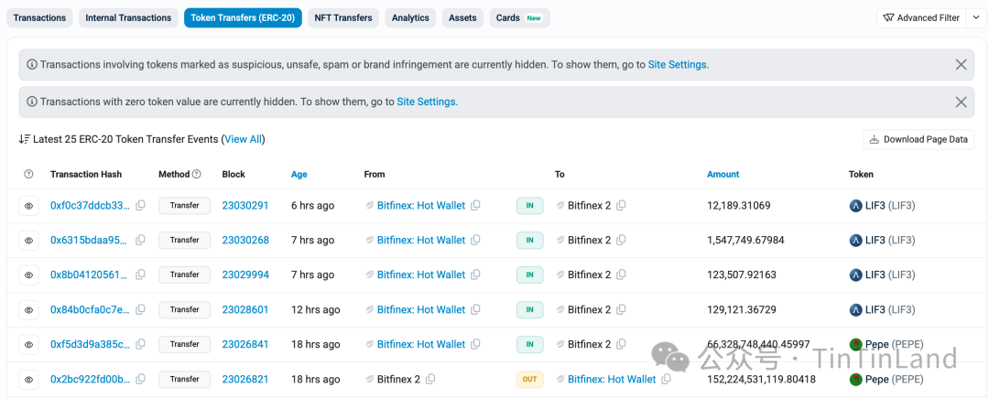Copy hash 0x2bc922fd00b to clipboard
The image size is (989, 398).
click(x=141, y=379)
